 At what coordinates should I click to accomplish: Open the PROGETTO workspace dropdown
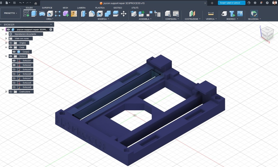(x=11, y=13)
